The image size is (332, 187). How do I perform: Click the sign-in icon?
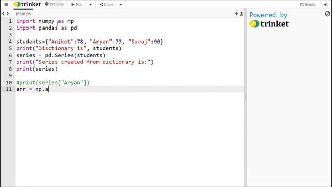[326, 5]
